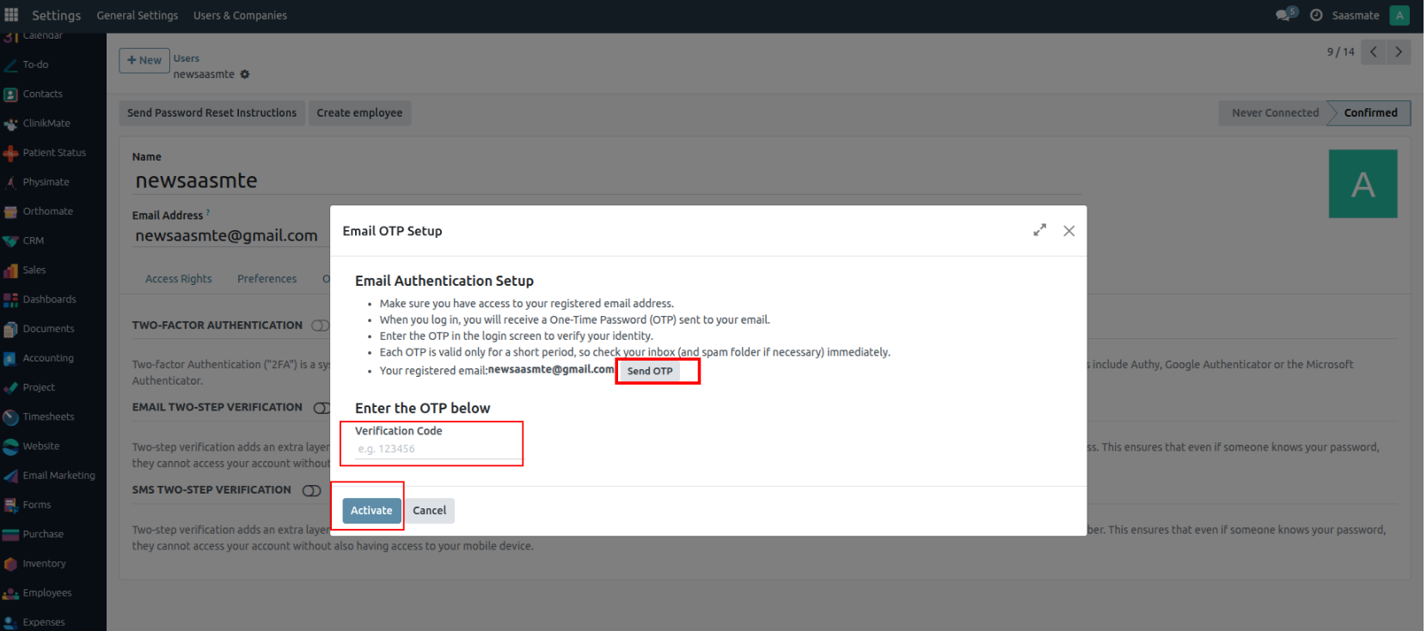Open Timesheets in the sidebar
The width and height of the screenshot is (1427, 631).
pyautogui.click(x=48, y=417)
